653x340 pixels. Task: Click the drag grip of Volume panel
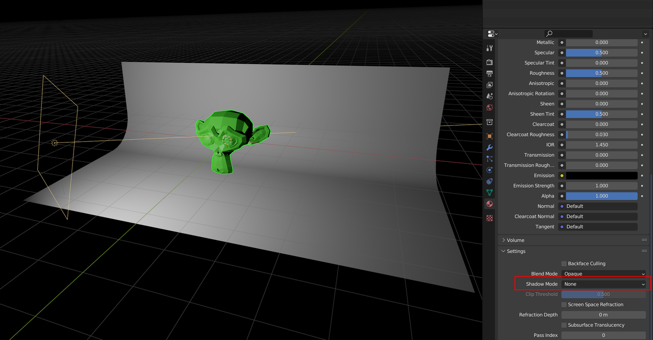(x=644, y=240)
